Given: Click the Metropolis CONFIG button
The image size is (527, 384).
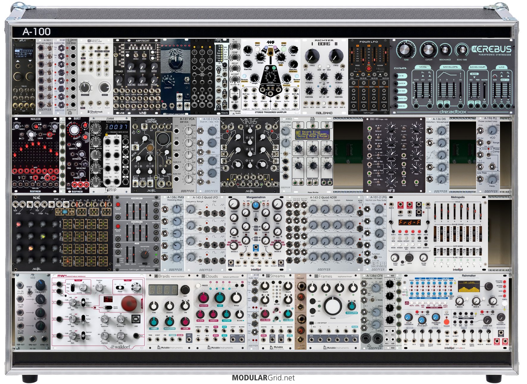Looking at the screenshot, I should point(426,245).
